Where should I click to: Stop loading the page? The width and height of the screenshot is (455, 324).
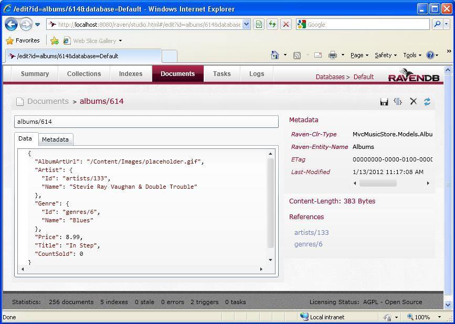[x=285, y=24]
